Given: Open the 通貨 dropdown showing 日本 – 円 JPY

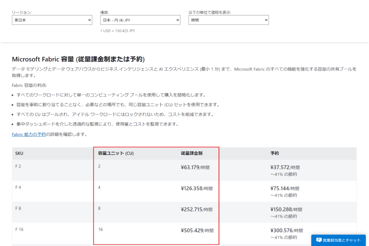Looking at the screenshot, I should (140, 20).
